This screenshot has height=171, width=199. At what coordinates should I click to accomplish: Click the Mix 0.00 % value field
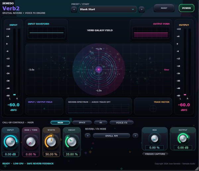click(x=155, y=148)
